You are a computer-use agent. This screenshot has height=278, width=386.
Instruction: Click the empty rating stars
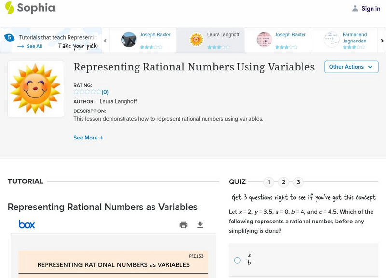(x=87, y=92)
